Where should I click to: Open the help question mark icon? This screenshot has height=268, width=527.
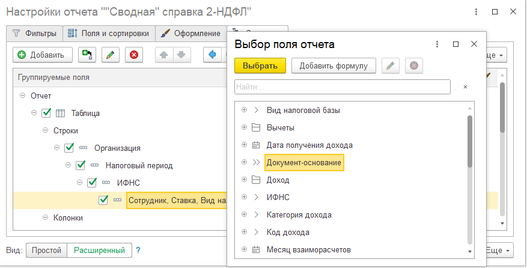(x=138, y=250)
